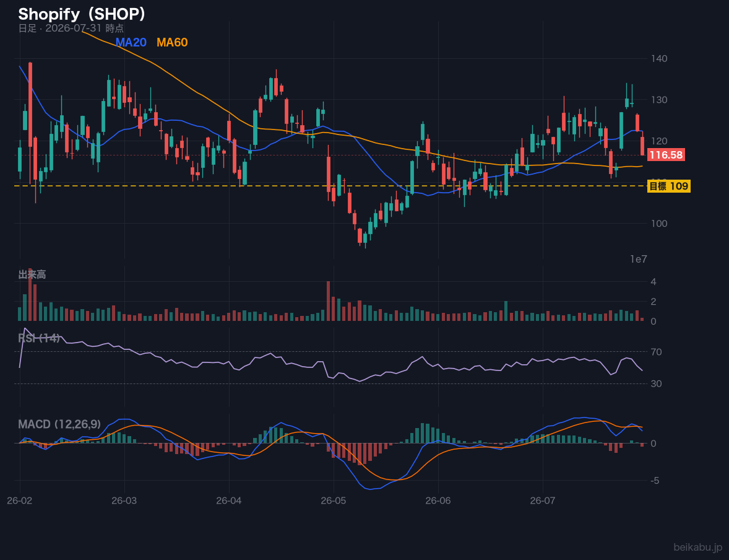The image size is (729, 560).
Task: Click the current price tag 116.58
Action: pyautogui.click(x=666, y=155)
